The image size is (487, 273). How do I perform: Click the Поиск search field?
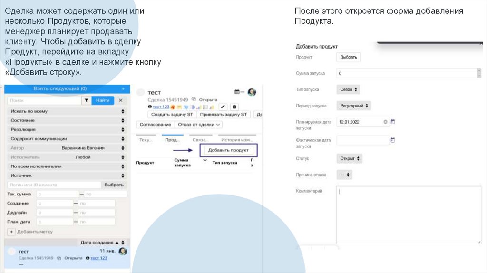coord(44,100)
